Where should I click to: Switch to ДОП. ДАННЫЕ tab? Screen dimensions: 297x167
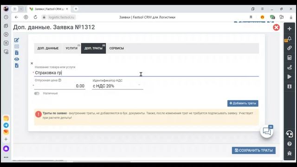[48, 48]
